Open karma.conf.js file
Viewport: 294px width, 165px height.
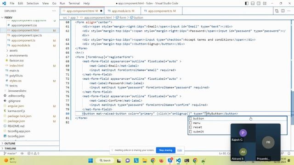point(17,111)
